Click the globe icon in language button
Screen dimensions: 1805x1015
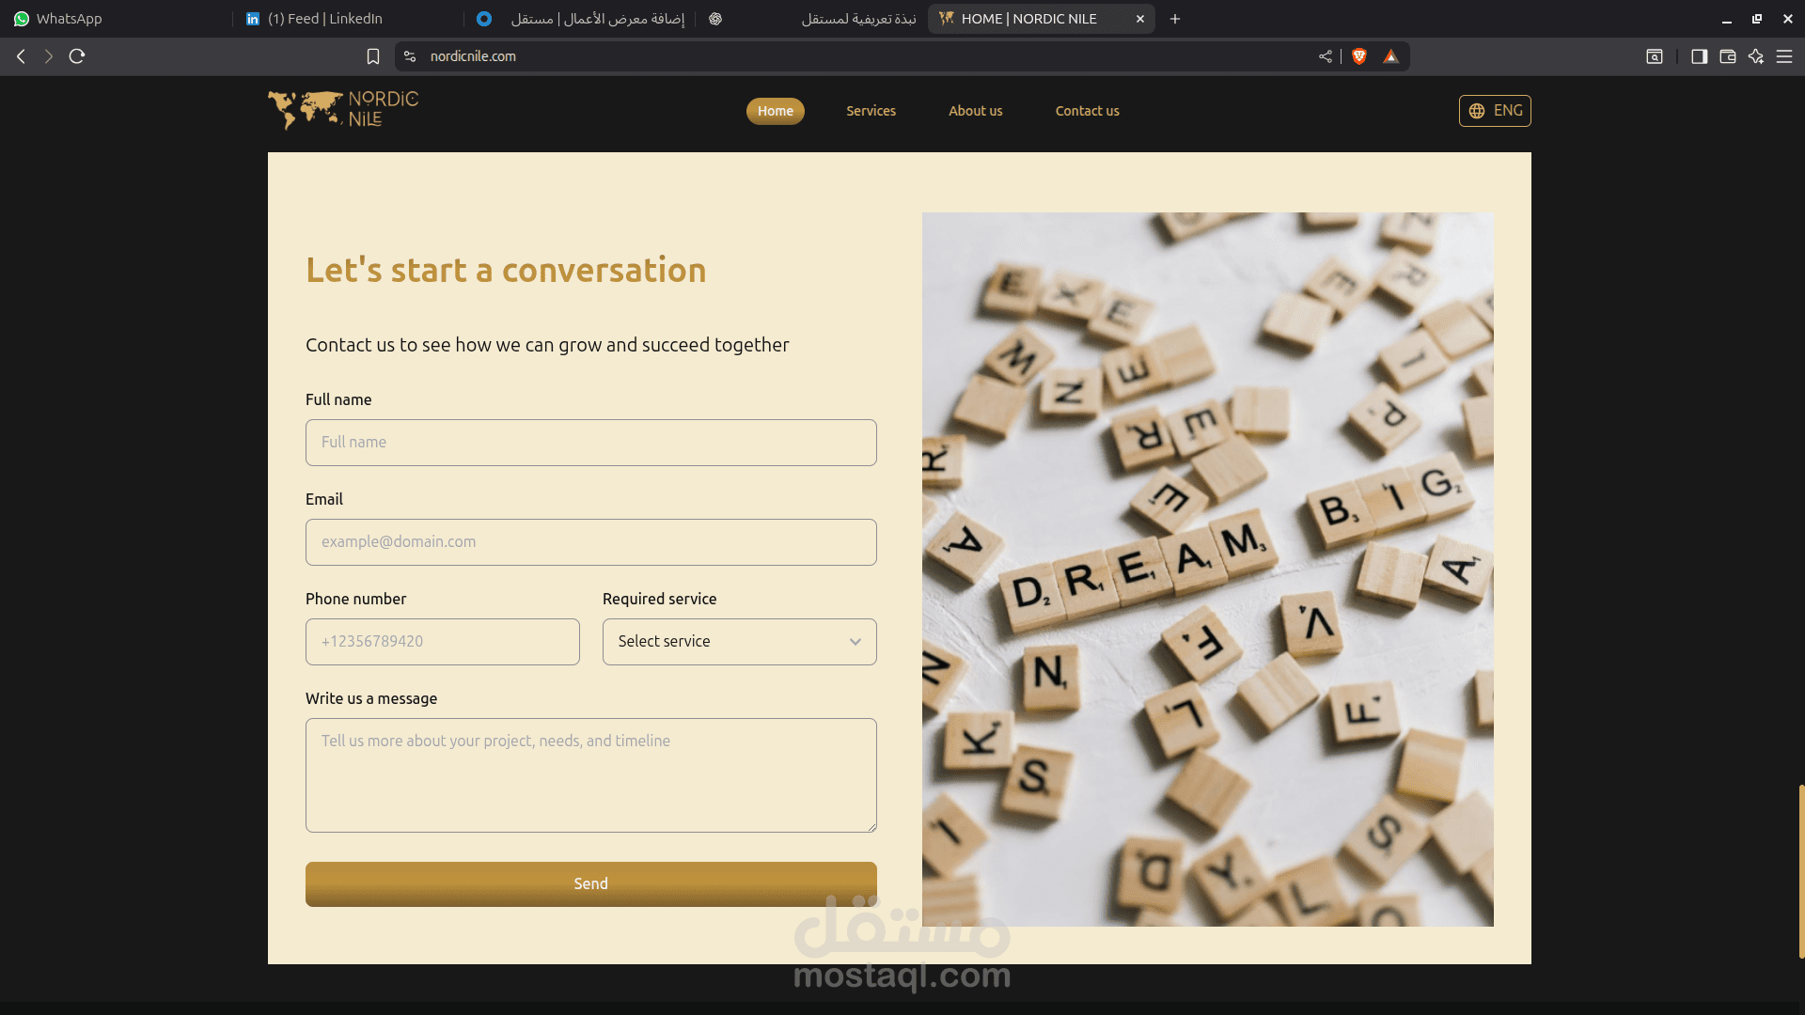point(1477,111)
